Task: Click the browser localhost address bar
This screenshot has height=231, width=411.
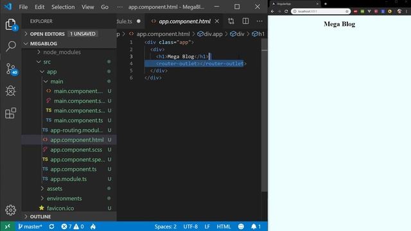Action: coord(320,12)
